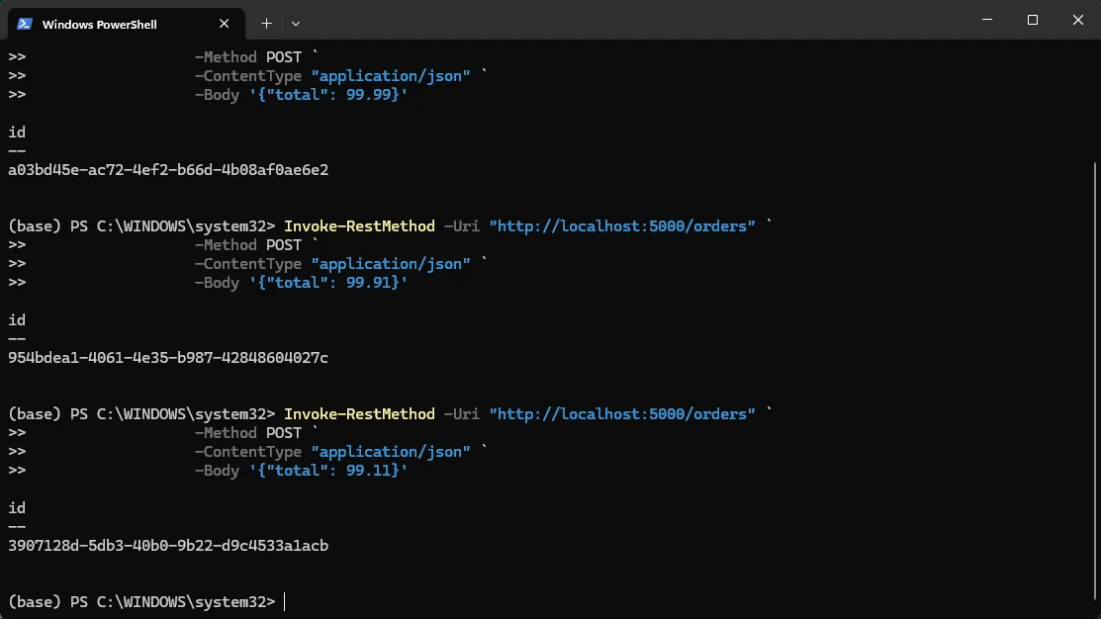Click the order id starting with 954bdea1

tap(168, 358)
